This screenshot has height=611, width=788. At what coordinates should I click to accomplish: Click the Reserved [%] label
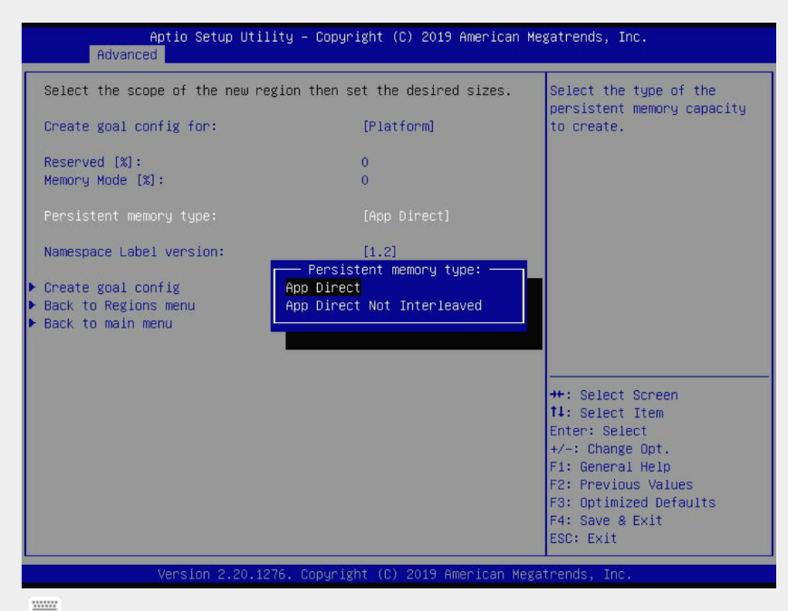[92, 162]
